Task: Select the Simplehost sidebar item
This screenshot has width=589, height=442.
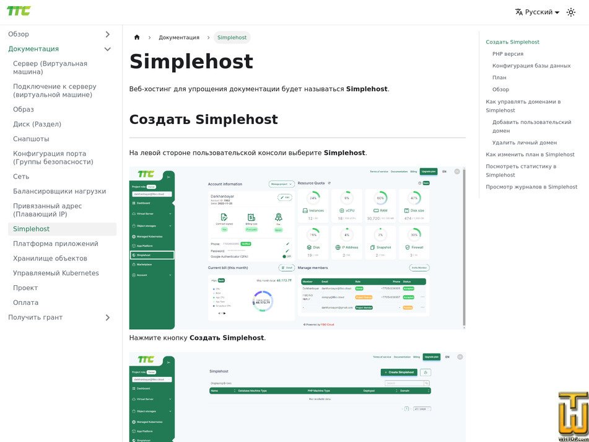Action: (63, 229)
